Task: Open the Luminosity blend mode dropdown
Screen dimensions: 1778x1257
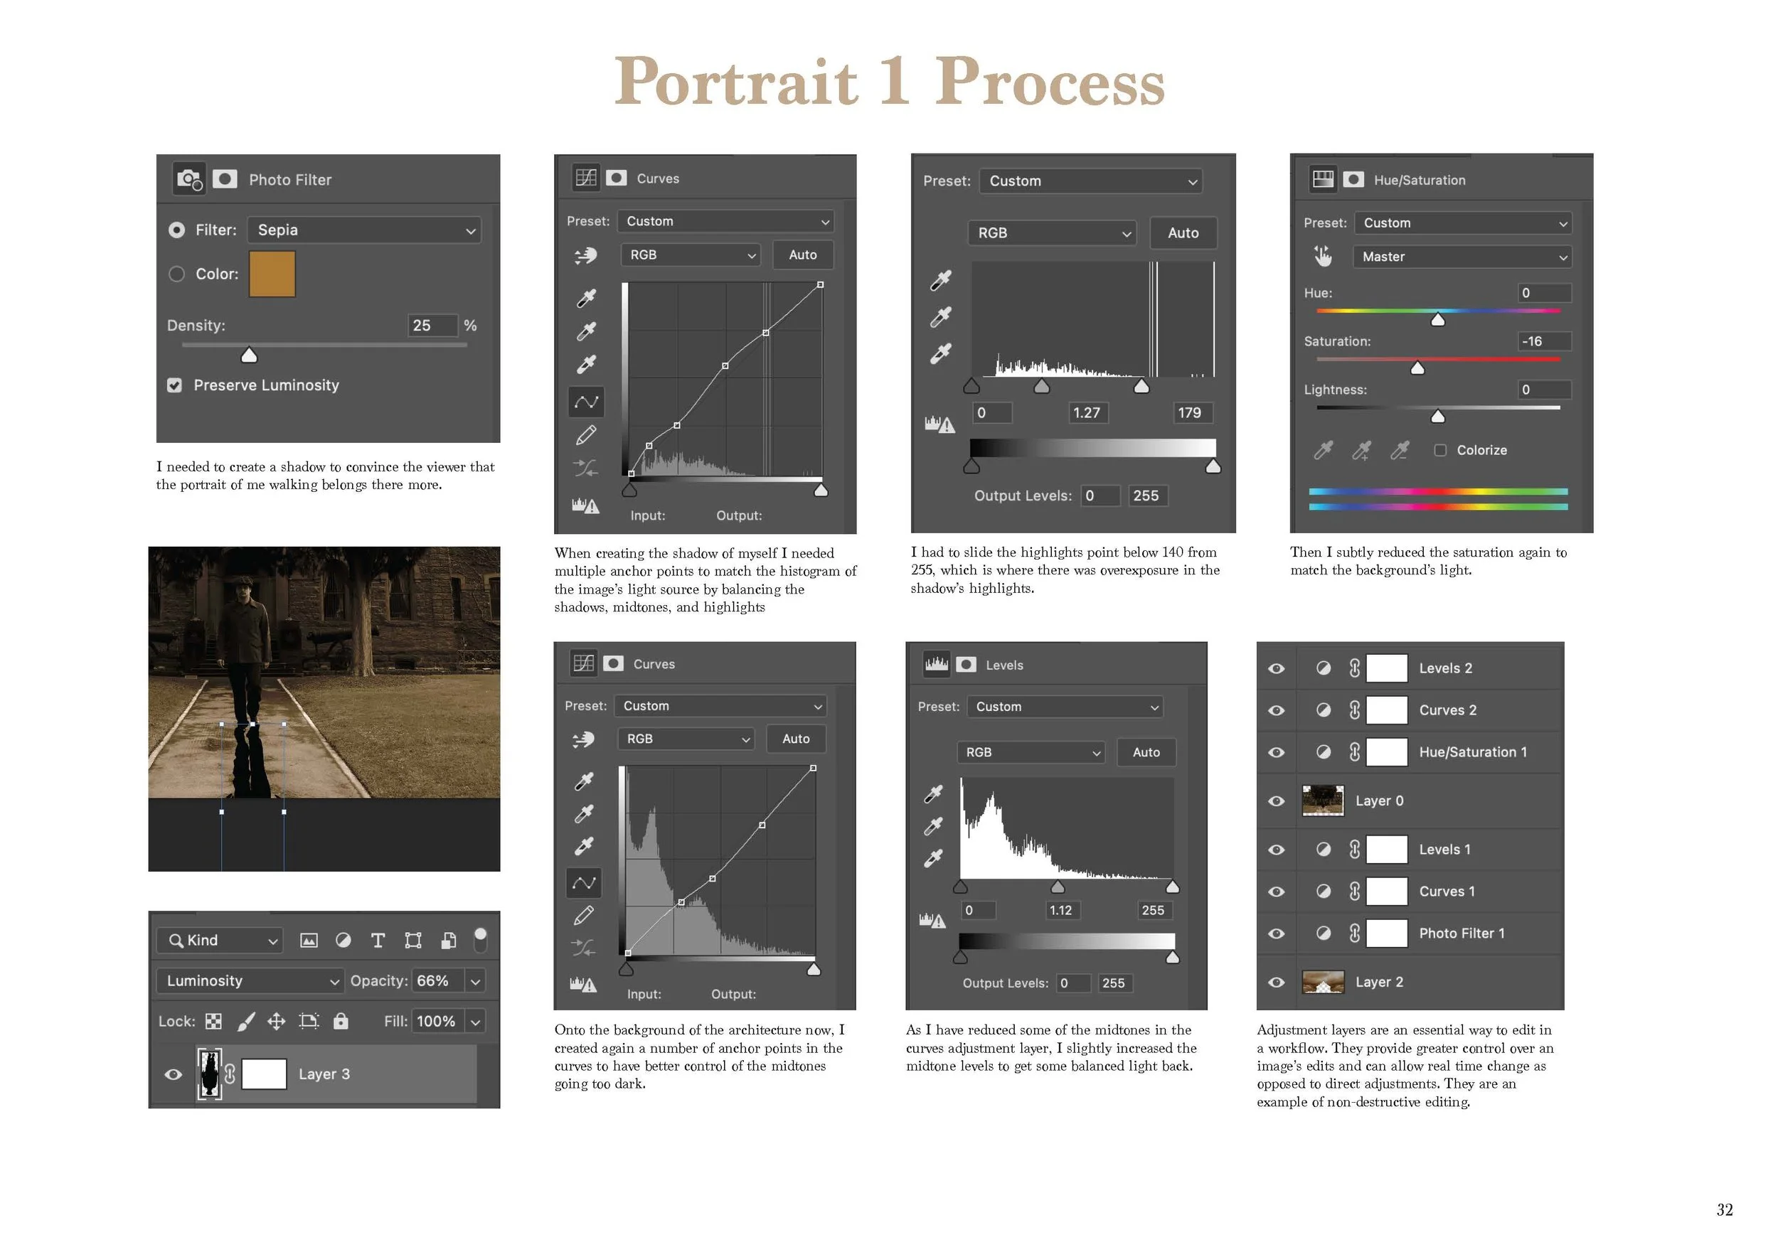Action: (x=250, y=981)
